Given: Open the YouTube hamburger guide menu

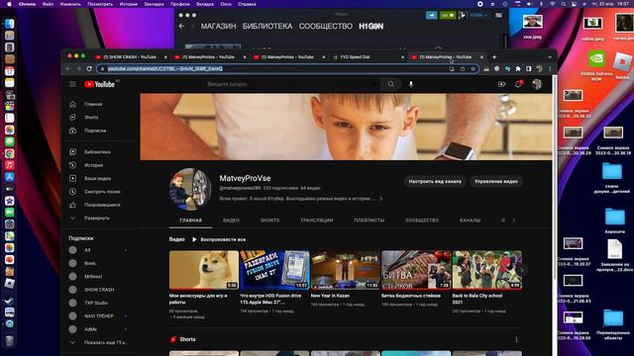Looking at the screenshot, I should point(72,84).
